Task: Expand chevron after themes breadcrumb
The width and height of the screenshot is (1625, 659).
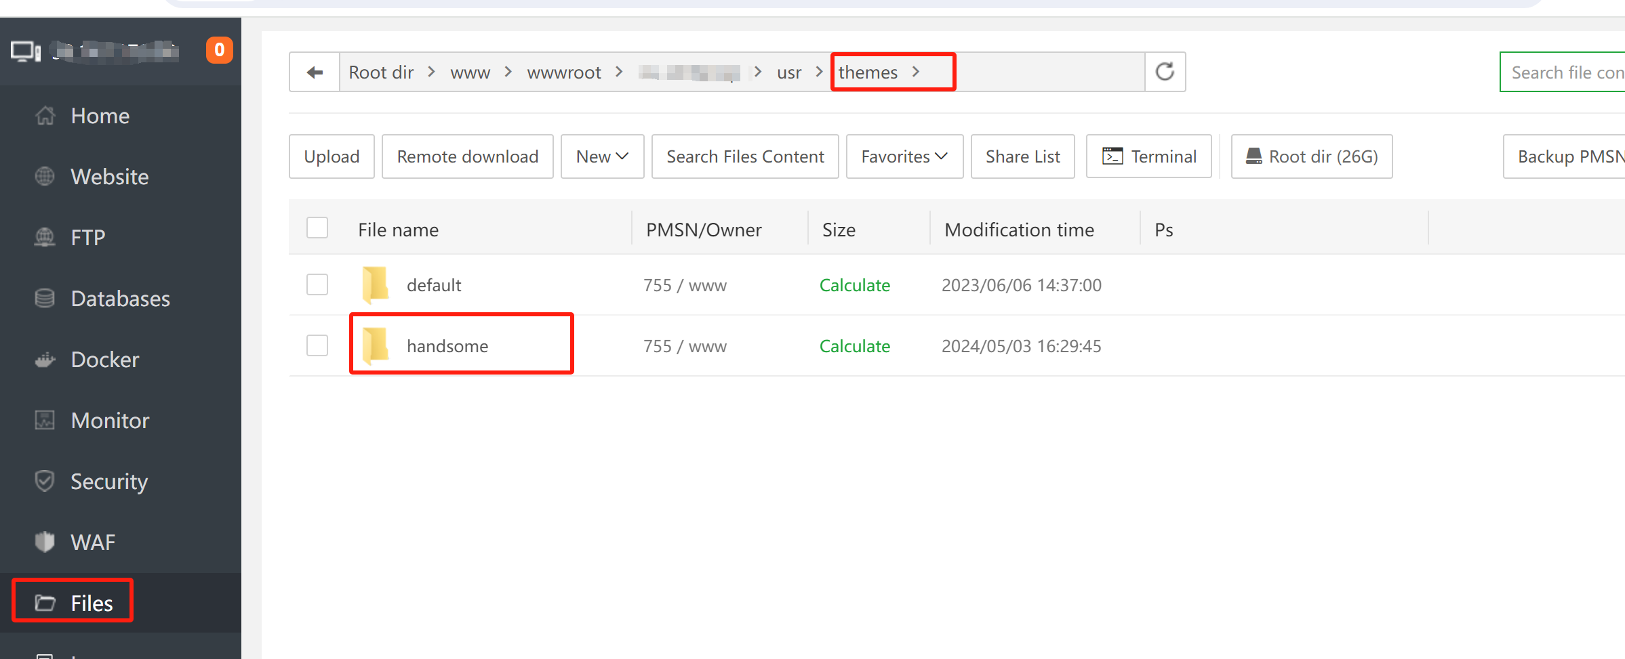Action: point(916,72)
